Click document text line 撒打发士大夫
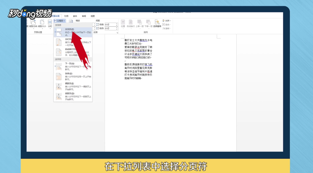Viewport: 313px width, 173px height. [138, 40]
